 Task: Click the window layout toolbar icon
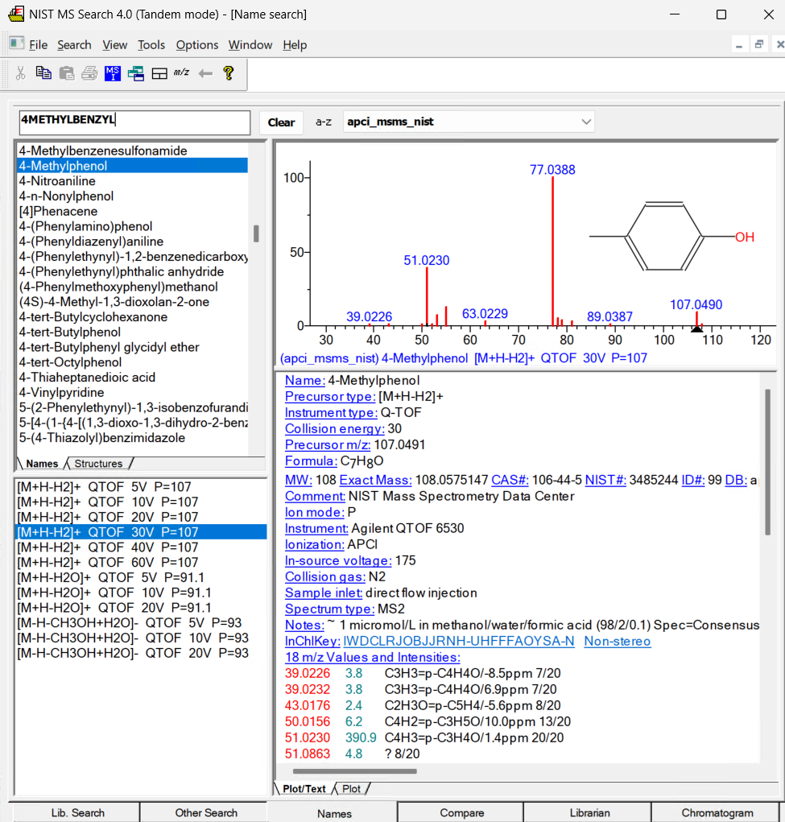click(159, 73)
